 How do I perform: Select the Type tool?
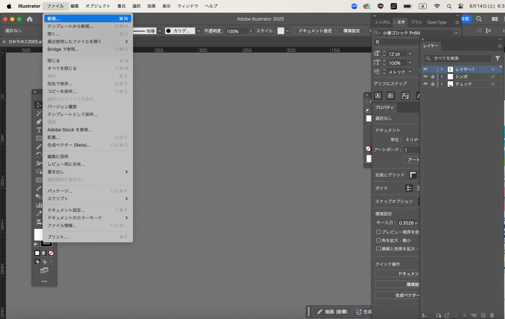point(39,130)
